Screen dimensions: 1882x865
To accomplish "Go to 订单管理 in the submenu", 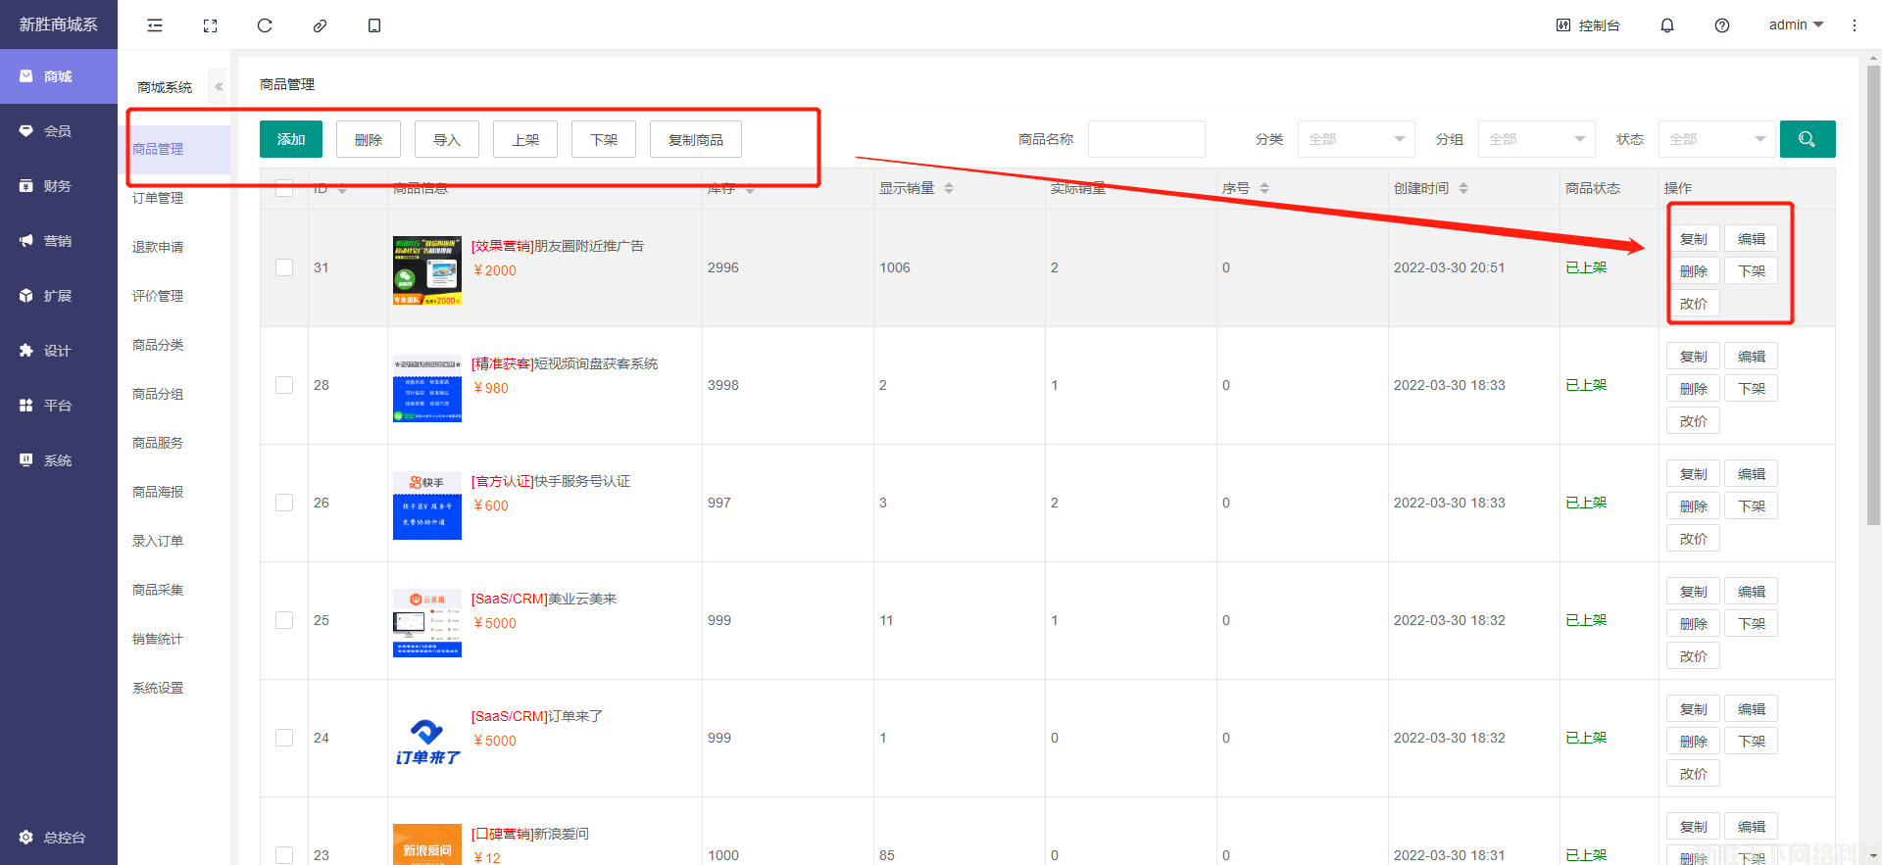I will point(158,198).
